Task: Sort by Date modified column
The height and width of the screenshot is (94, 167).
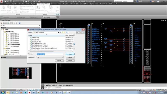Action: coord(69,36)
